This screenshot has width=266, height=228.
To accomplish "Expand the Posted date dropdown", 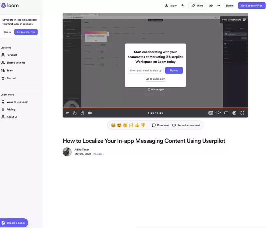I will point(97,153).
